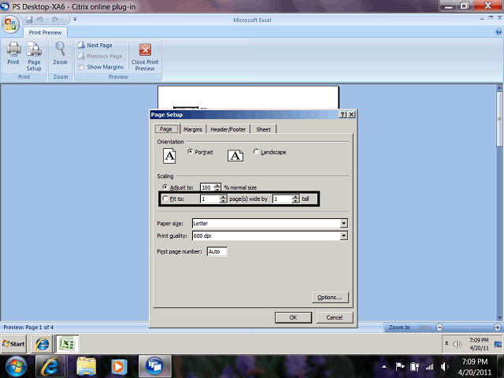
Task: Click Zoom In in status bar
Action: (399, 328)
